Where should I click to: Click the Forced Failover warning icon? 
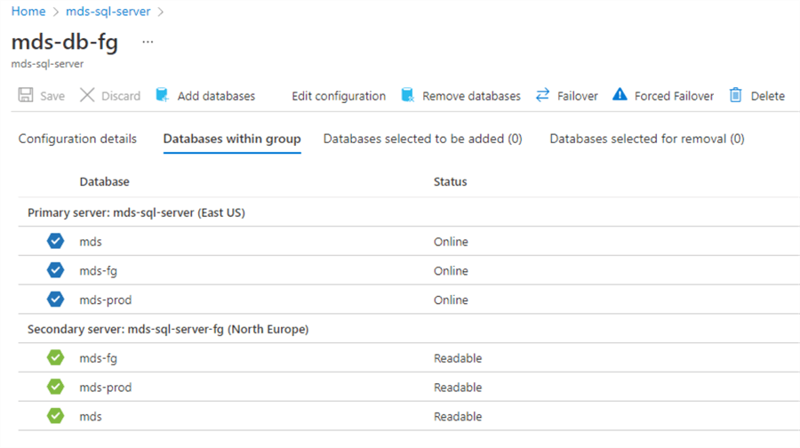tap(620, 95)
